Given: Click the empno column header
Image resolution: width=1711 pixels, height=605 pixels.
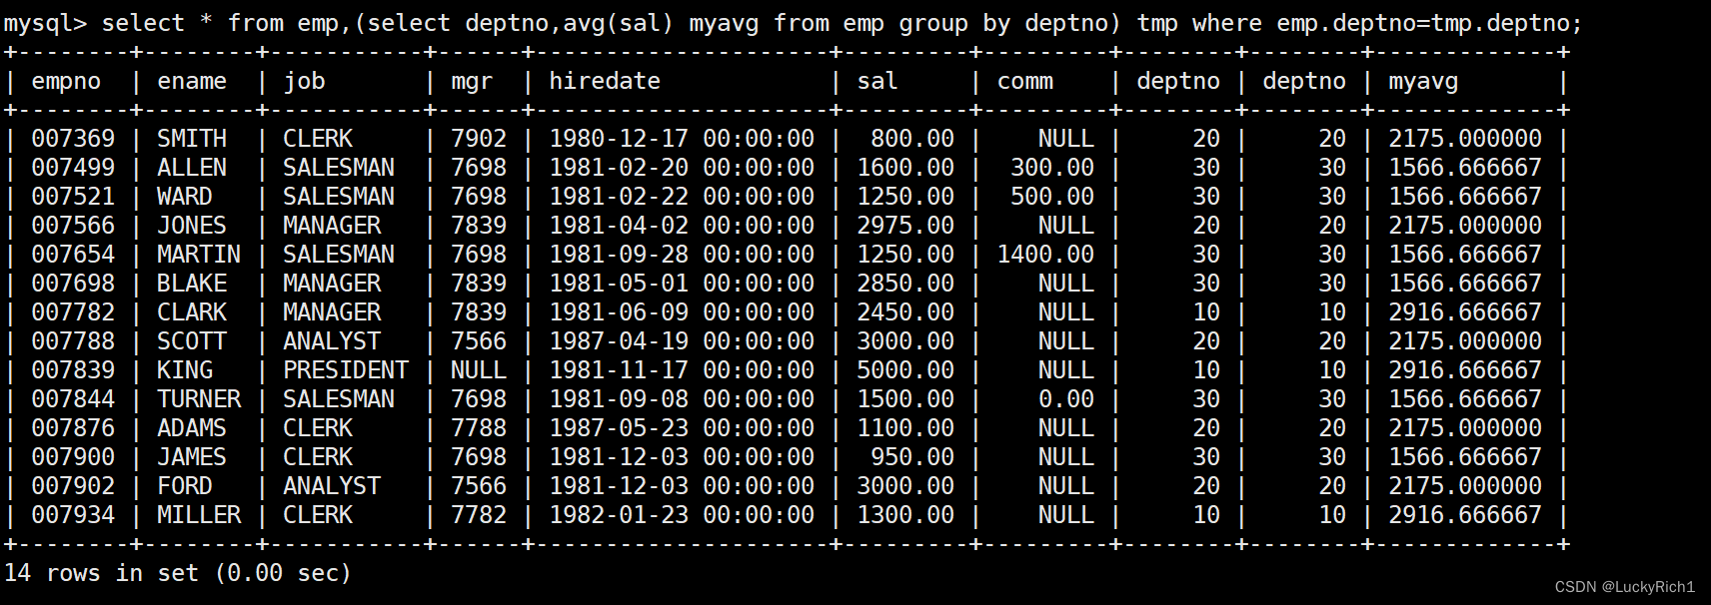Looking at the screenshot, I should (66, 82).
